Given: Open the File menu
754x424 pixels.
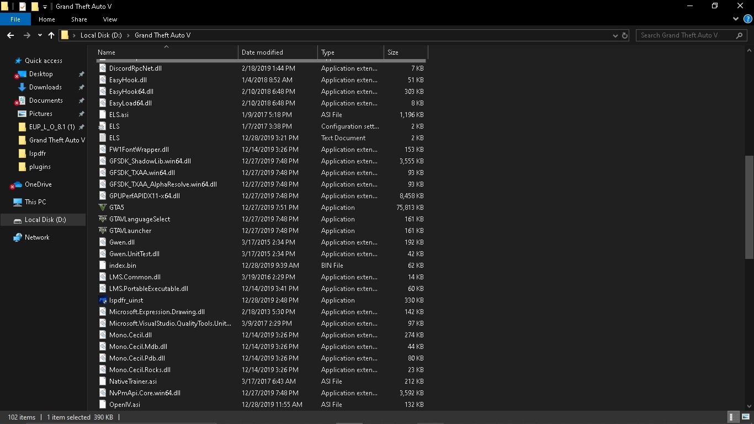Looking at the screenshot, I should click(x=15, y=19).
